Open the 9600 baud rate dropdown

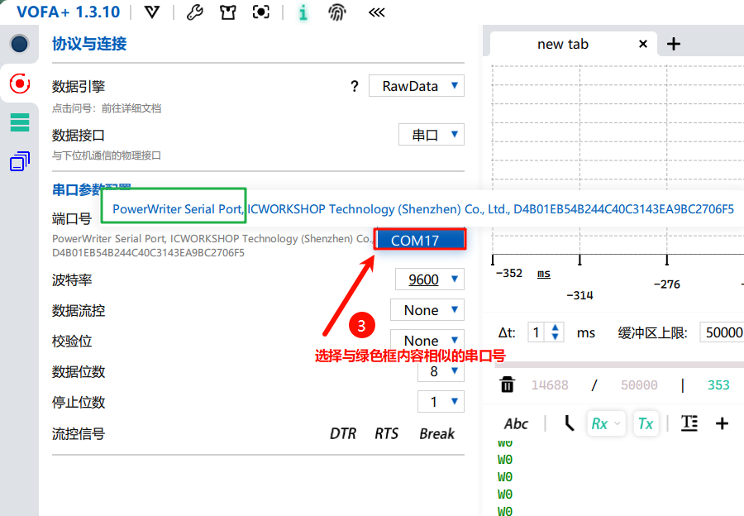[x=430, y=279]
